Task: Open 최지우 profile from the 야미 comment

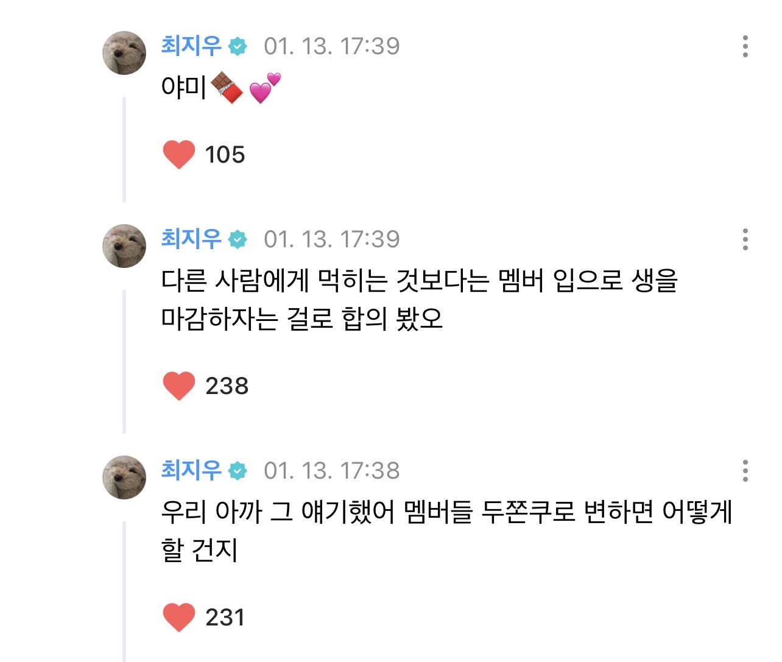Action: [191, 46]
